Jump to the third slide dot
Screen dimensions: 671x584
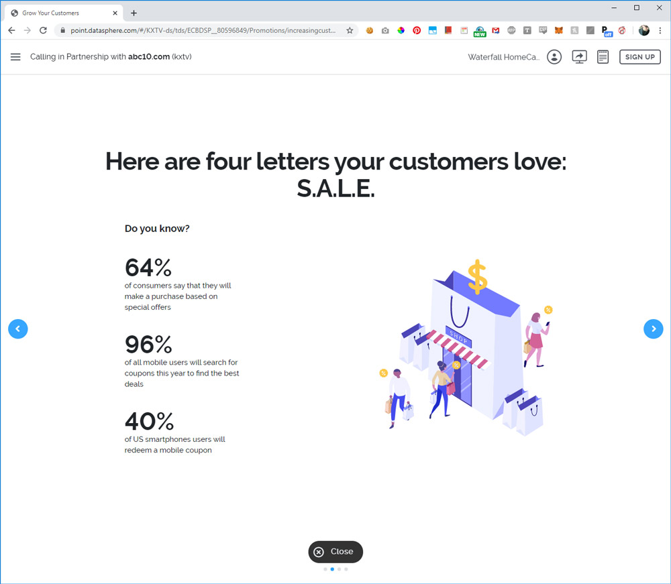pyautogui.click(x=340, y=569)
